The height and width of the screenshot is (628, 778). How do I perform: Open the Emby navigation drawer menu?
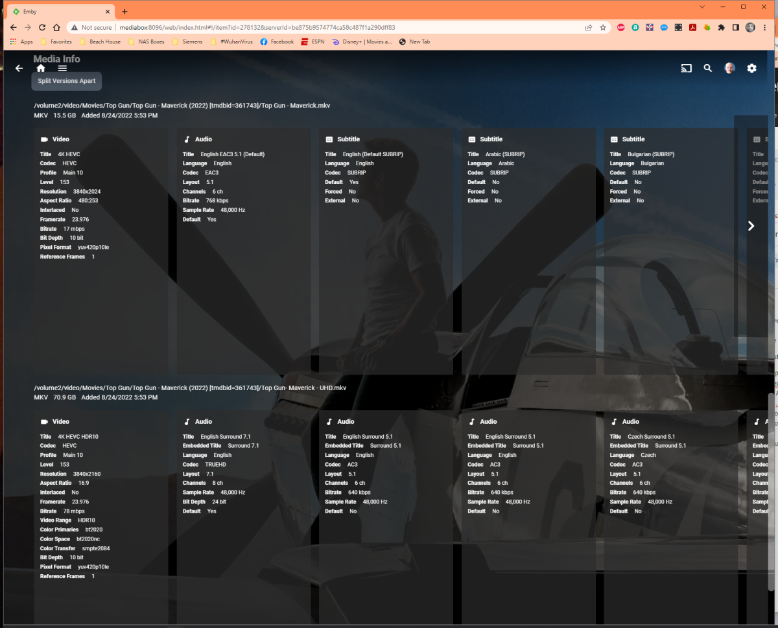(x=62, y=68)
